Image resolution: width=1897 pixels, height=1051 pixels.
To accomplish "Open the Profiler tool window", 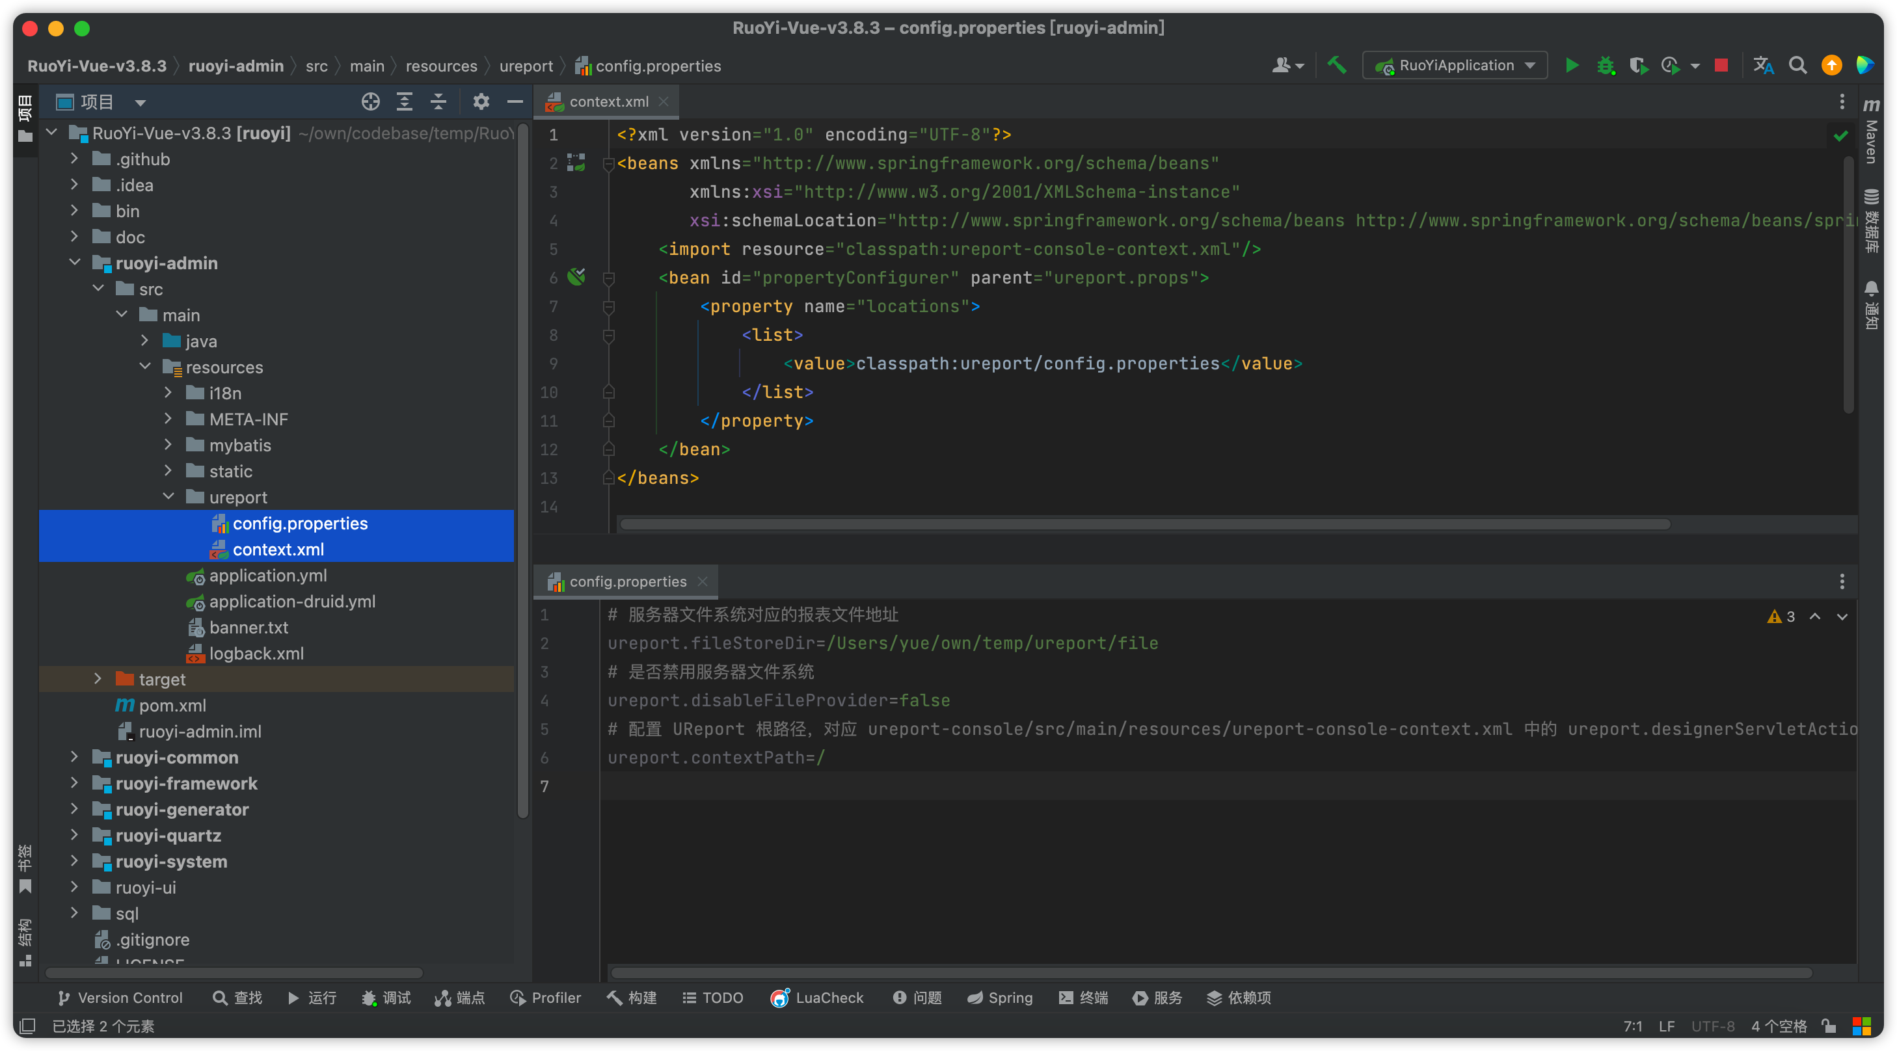I will click(546, 997).
